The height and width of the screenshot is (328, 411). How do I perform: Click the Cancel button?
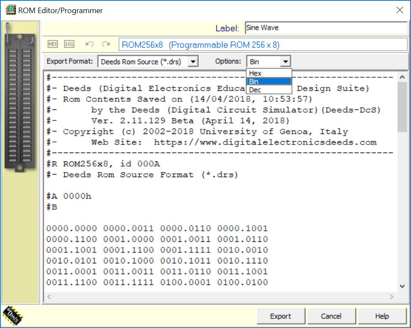click(331, 316)
